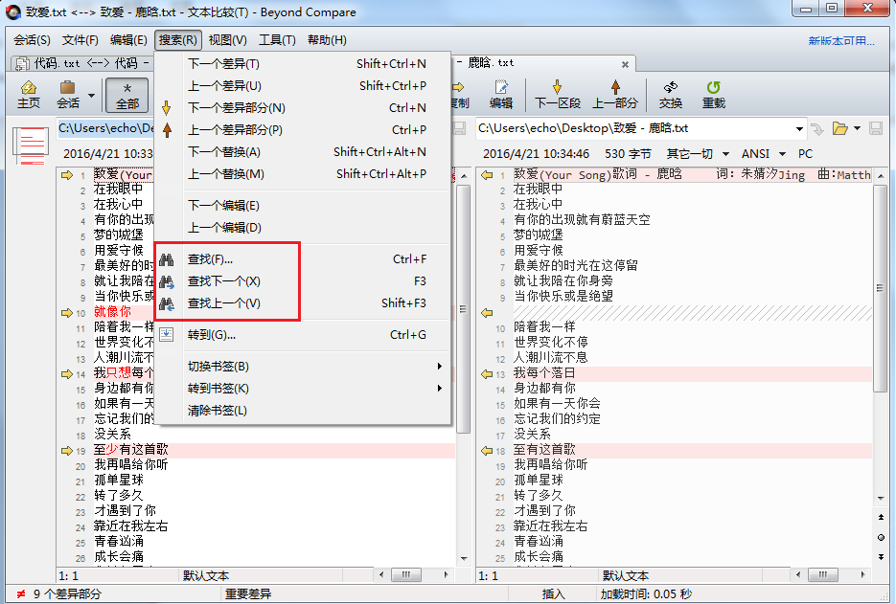Open the folder browse icon beside right file path
This screenshot has width=896, height=604.
tap(838, 125)
